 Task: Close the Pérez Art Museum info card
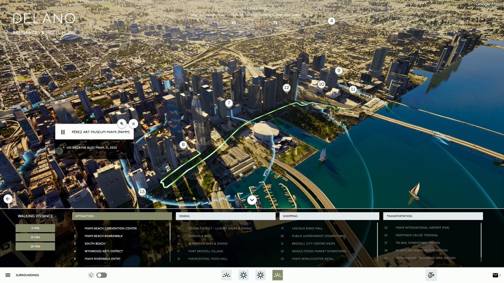(133, 124)
